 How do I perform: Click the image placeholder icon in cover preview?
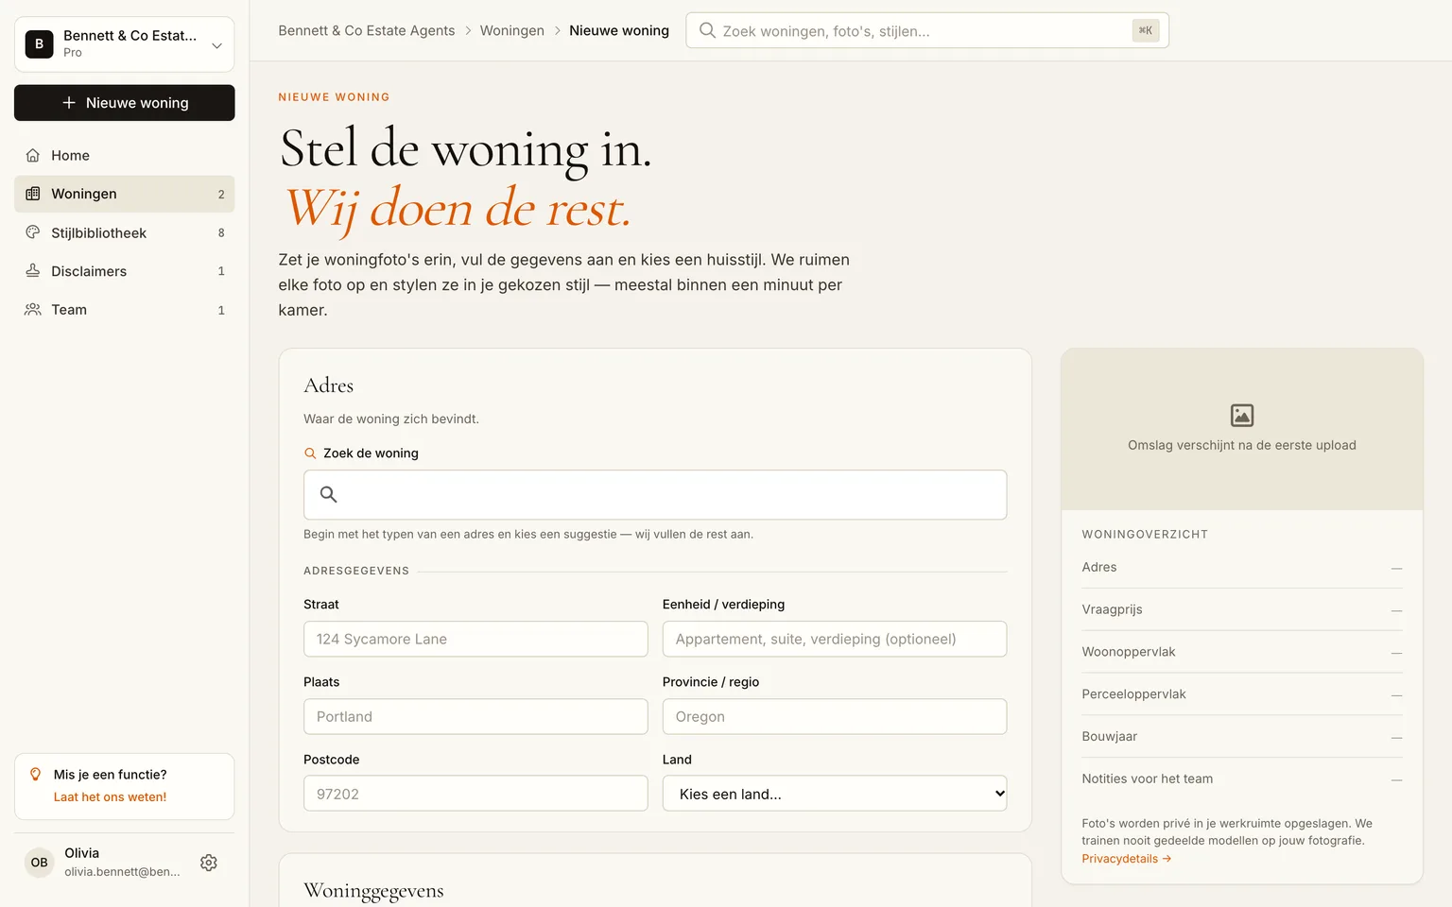coord(1242,415)
